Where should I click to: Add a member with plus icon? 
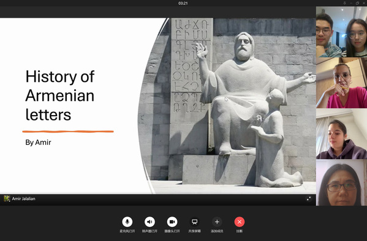click(217, 221)
